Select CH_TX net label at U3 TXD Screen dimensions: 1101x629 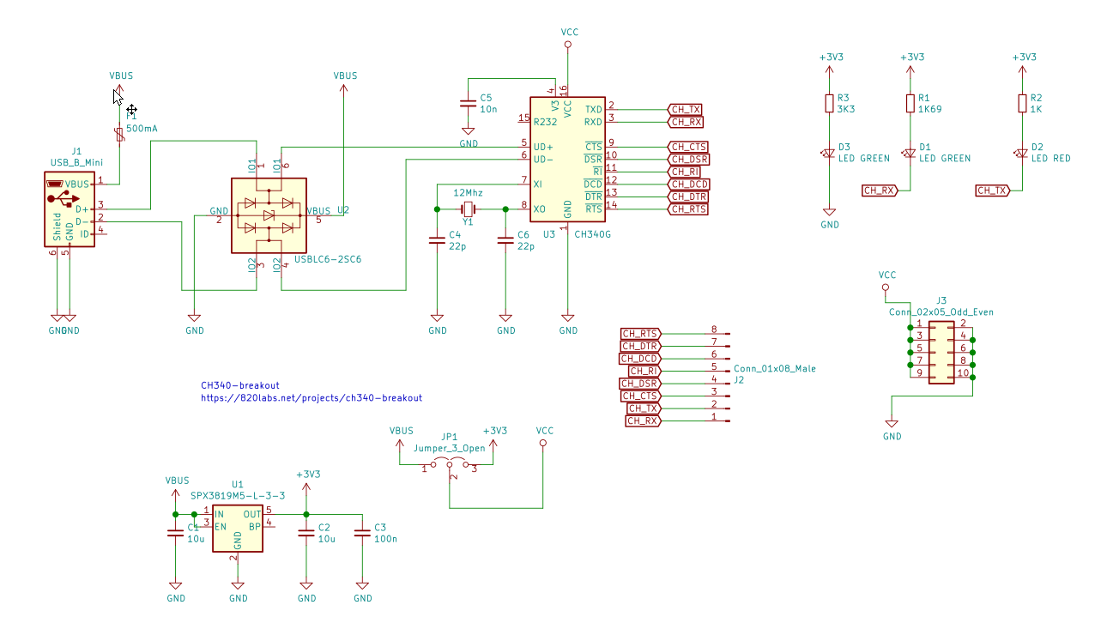click(x=685, y=109)
